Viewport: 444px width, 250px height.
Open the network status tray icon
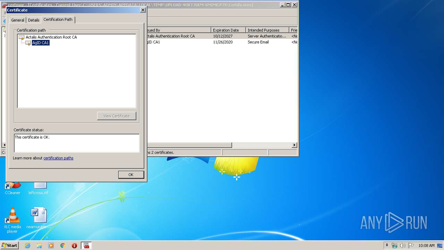tap(394, 245)
